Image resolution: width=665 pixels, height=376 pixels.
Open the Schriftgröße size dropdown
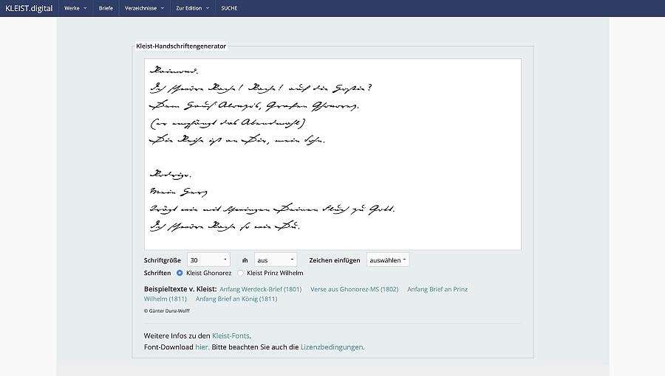pyautogui.click(x=208, y=260)
